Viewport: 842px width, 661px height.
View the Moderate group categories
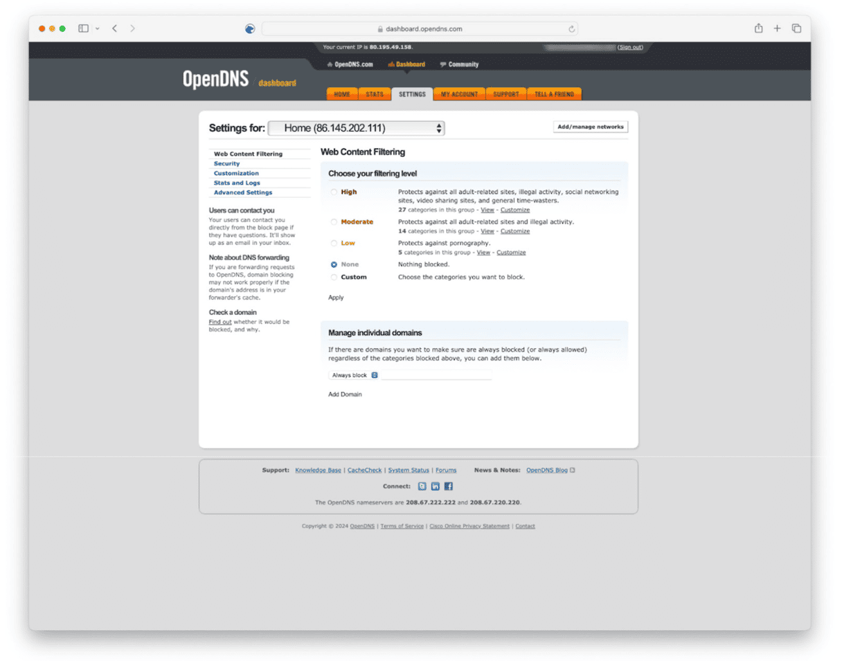pos(487,231)
